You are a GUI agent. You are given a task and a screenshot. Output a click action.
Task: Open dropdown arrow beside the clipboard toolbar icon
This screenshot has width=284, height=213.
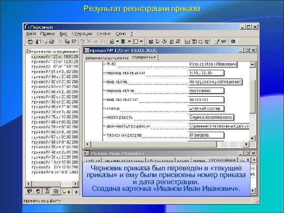click(x=117, y=41)
